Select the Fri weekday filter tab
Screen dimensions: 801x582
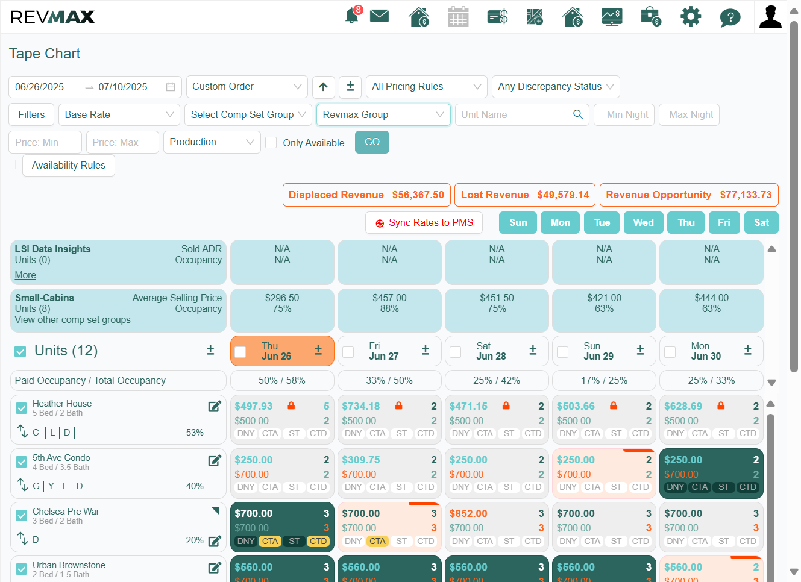tap(724, 222)
